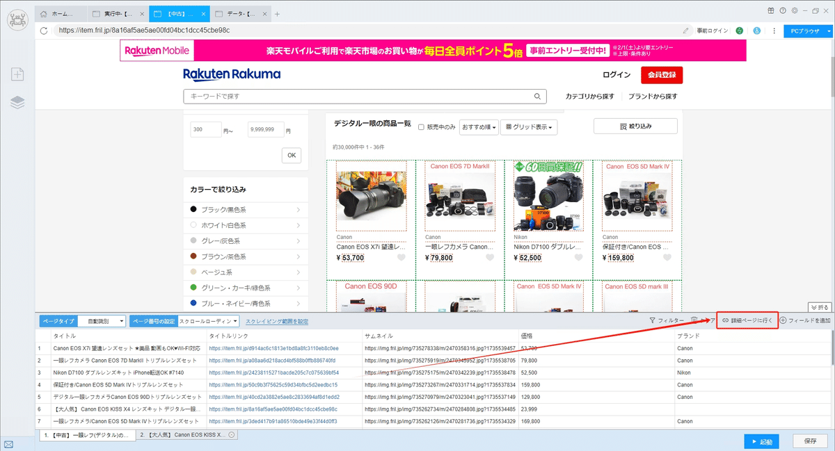Collapse the panel with 折る button
Image resolution: width=835 pixels, height=451 pixels.
pos(820,307)
